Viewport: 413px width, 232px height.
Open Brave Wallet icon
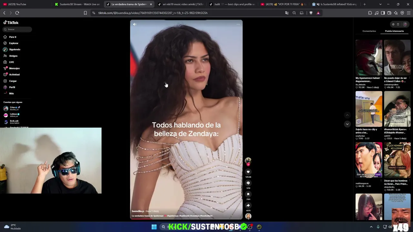point(389,13)
